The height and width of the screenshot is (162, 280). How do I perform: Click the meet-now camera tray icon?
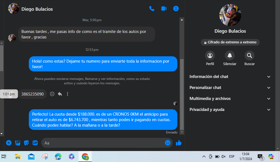(x=211, y=157)
